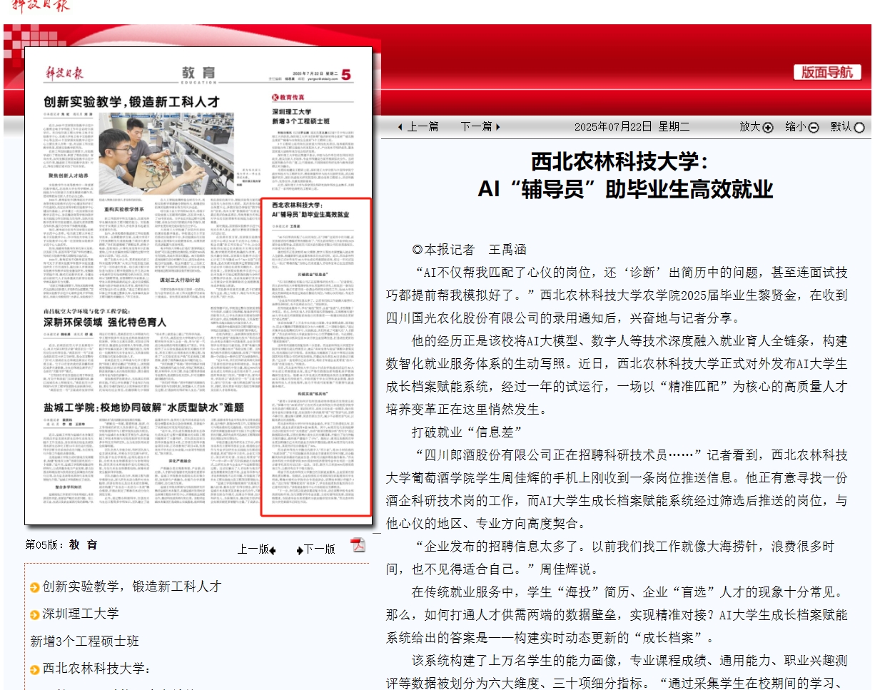Click the zoom-out minus icon beside 缩小
The height and width of the screenshot is (690, 875).
(x=814, y=128)
